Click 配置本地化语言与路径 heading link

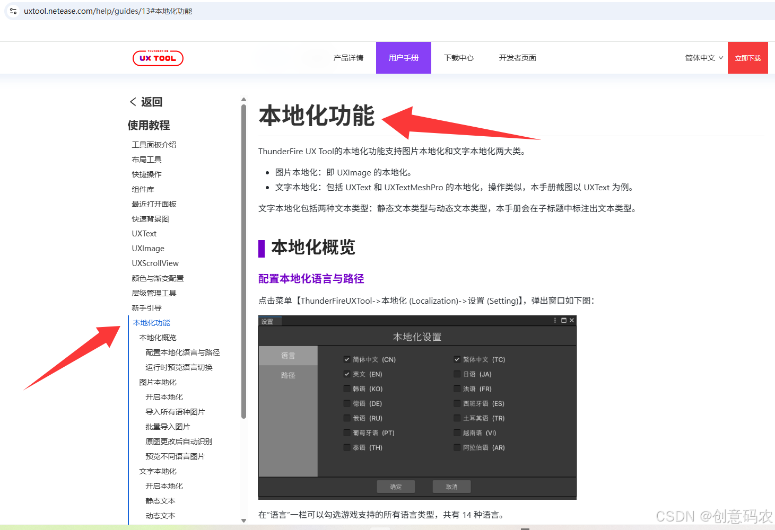311,279
